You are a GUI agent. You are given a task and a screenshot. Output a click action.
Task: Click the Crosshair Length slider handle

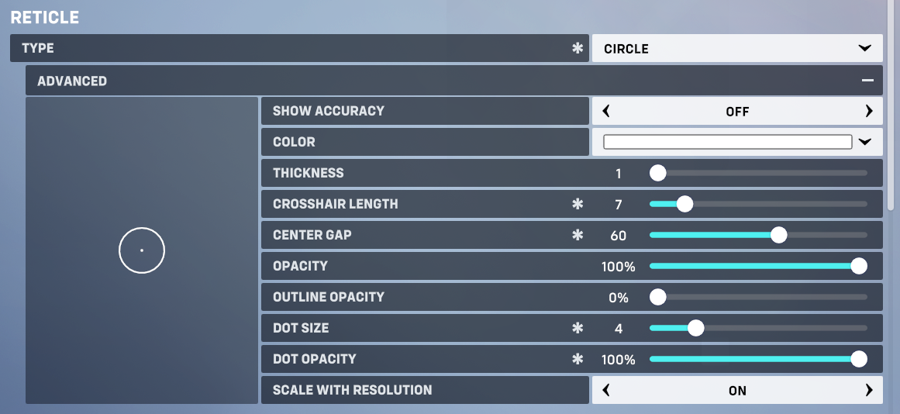click(x=684, y=204)
